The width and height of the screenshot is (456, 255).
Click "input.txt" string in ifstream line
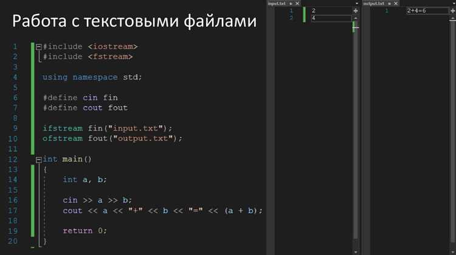click(135, 128)
